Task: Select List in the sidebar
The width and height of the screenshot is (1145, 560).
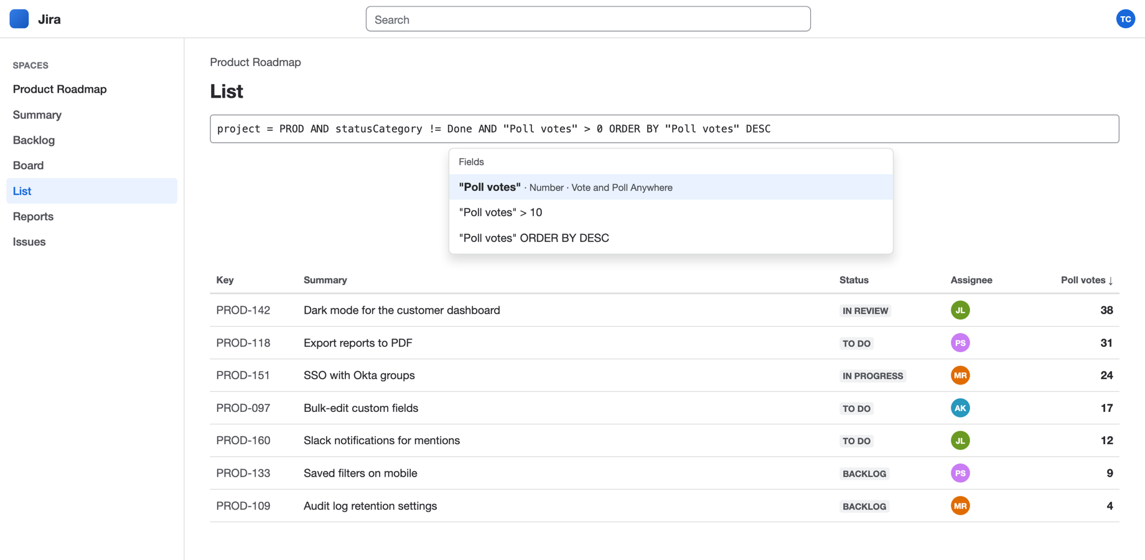Action: tap(91, 191)
